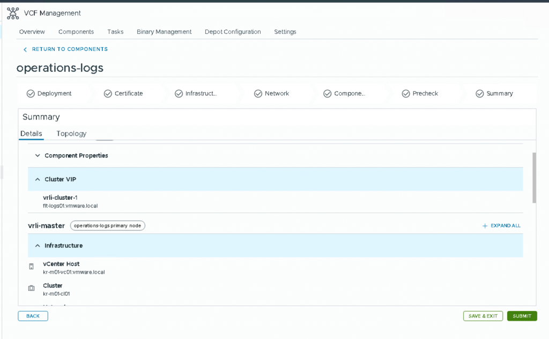The height and width of the screenshot is (339, 549).
Task: Expand all vrli-master sections
Action: click(501, 226)
